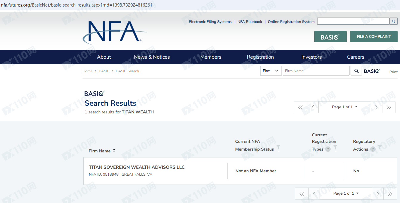Click the help icon beside Registration Types

coord(328,149)
